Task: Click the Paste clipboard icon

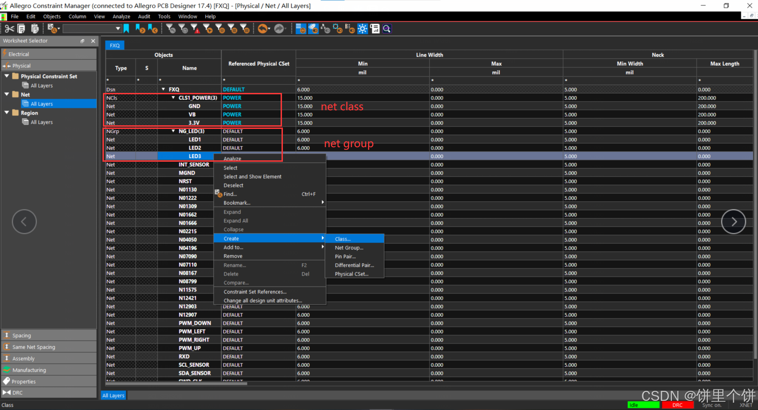Action: [35, 29]
